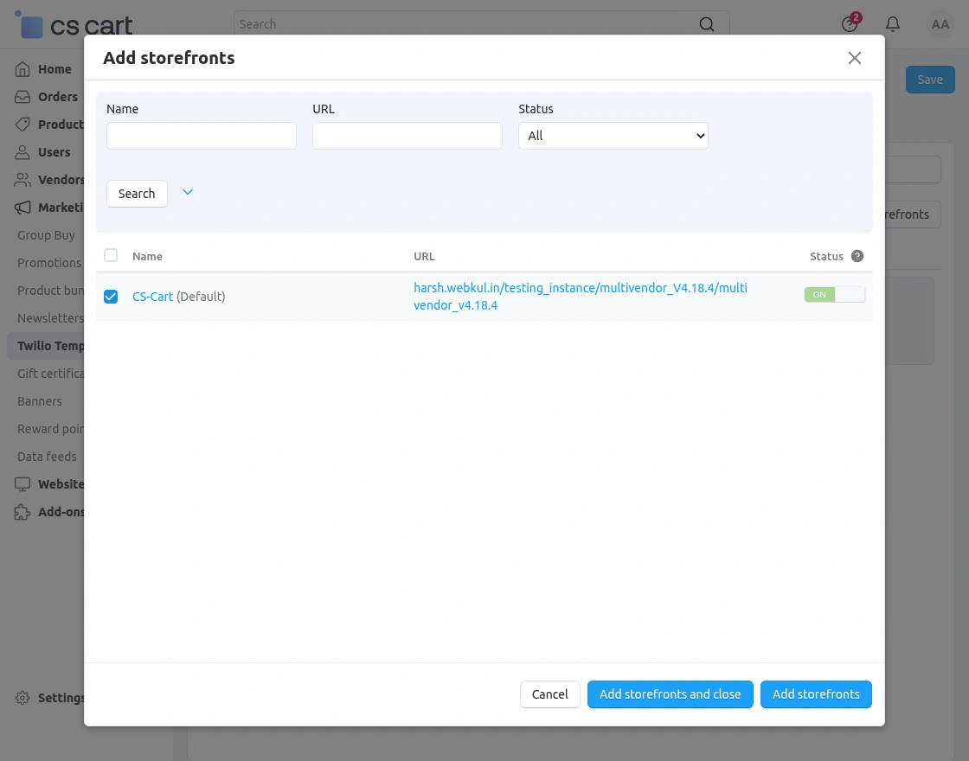The height and width of the screenshot is (761, 969).
Task: Select the Products sidebar icon
Action: click(23, 124)
